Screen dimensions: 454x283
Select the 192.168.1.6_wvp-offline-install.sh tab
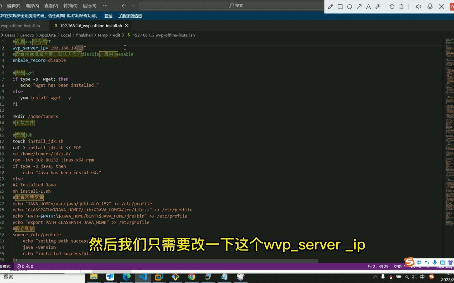[91, 25]
